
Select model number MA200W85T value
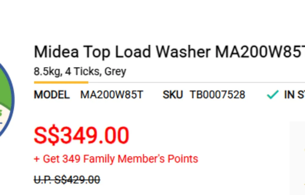(x=112, y=95)
